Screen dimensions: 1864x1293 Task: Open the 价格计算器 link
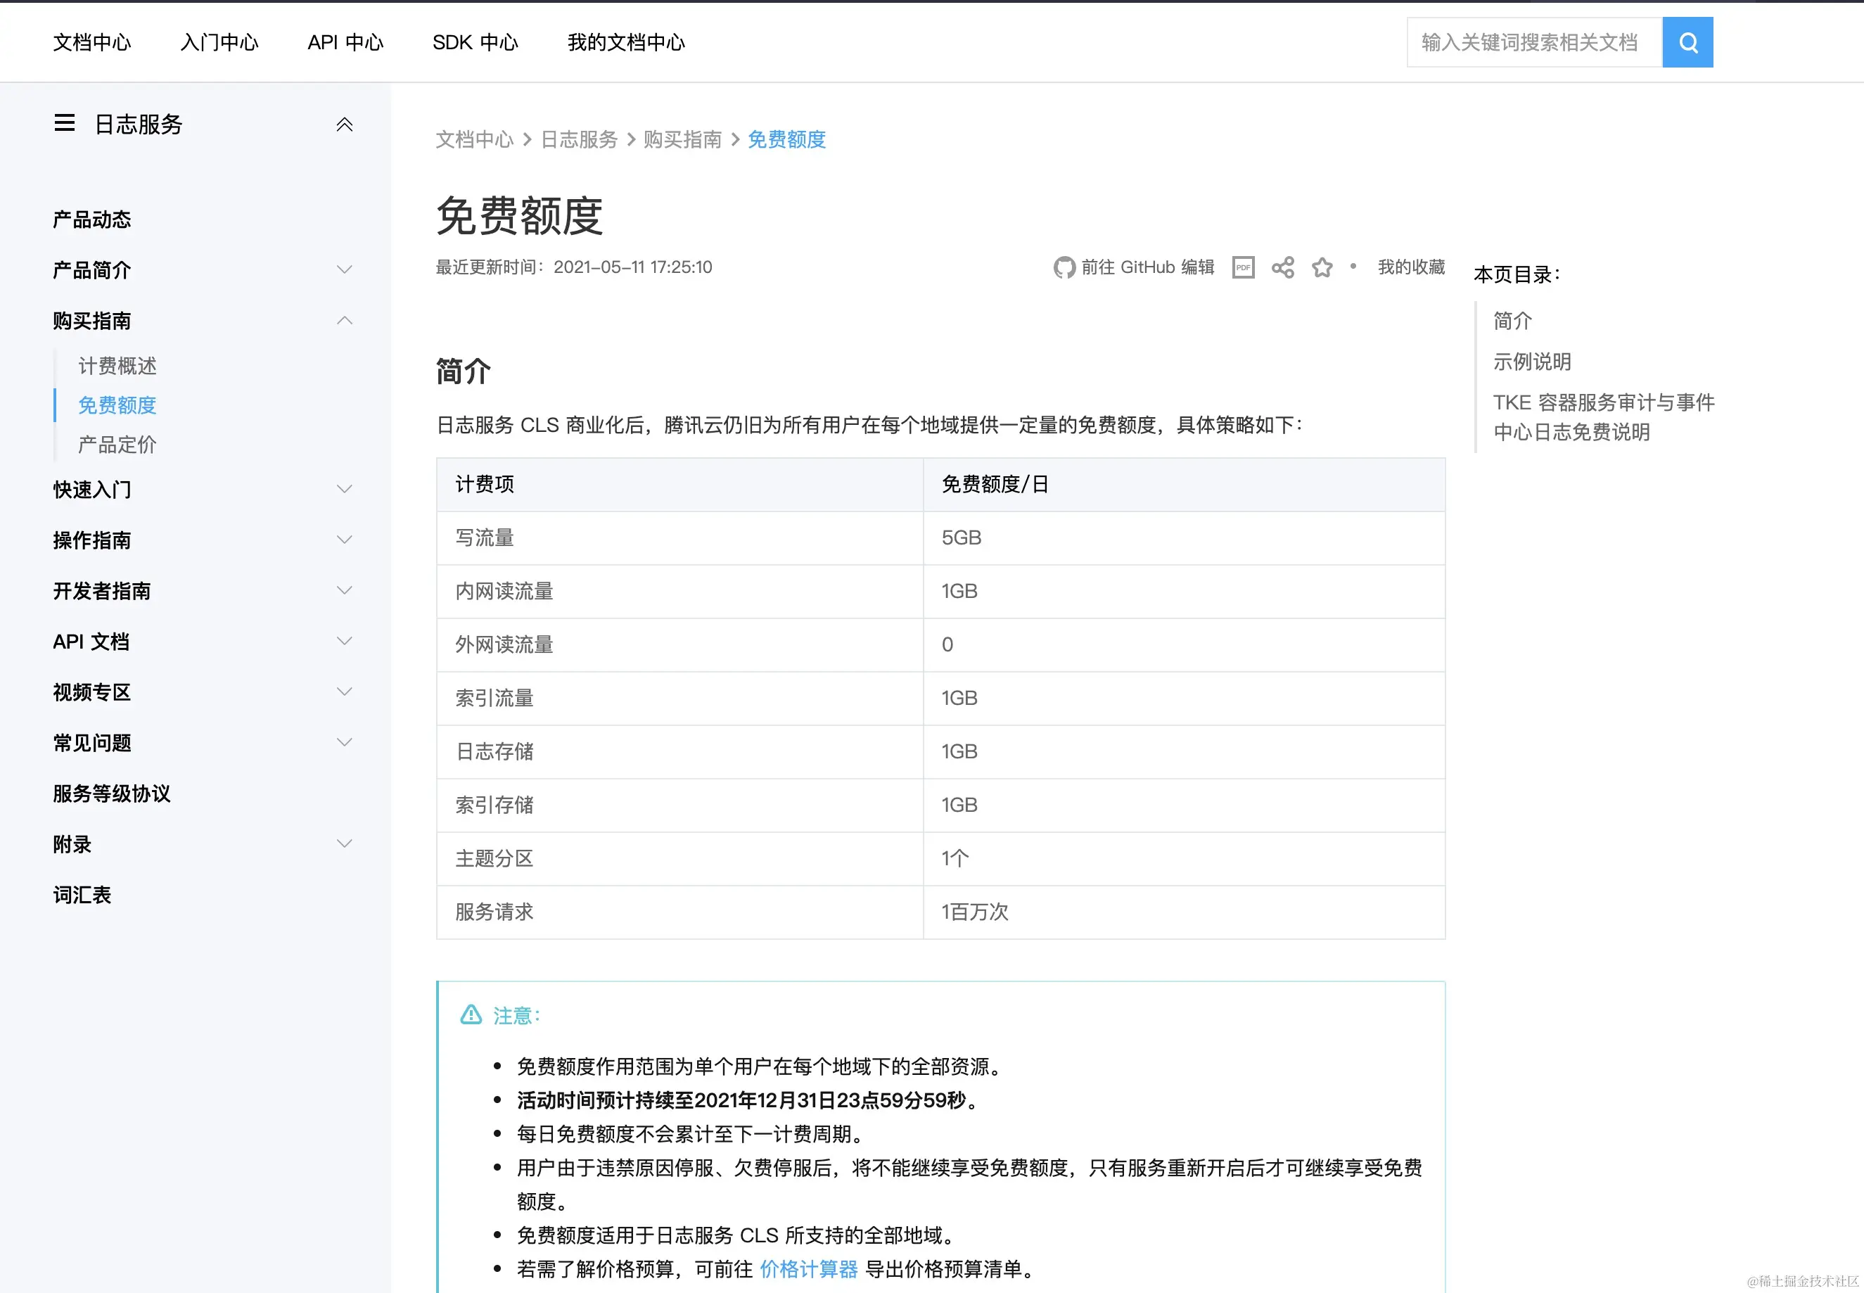click(808, 1268)
